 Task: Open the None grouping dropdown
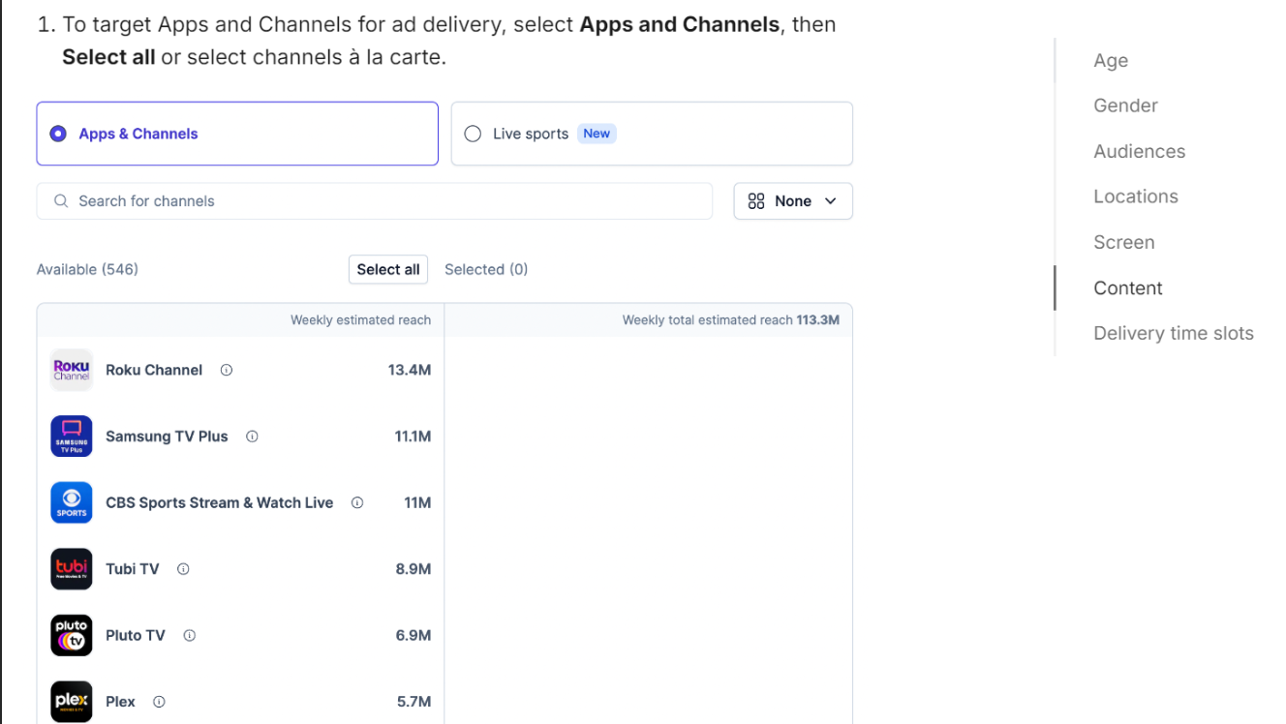coord(793,201)
